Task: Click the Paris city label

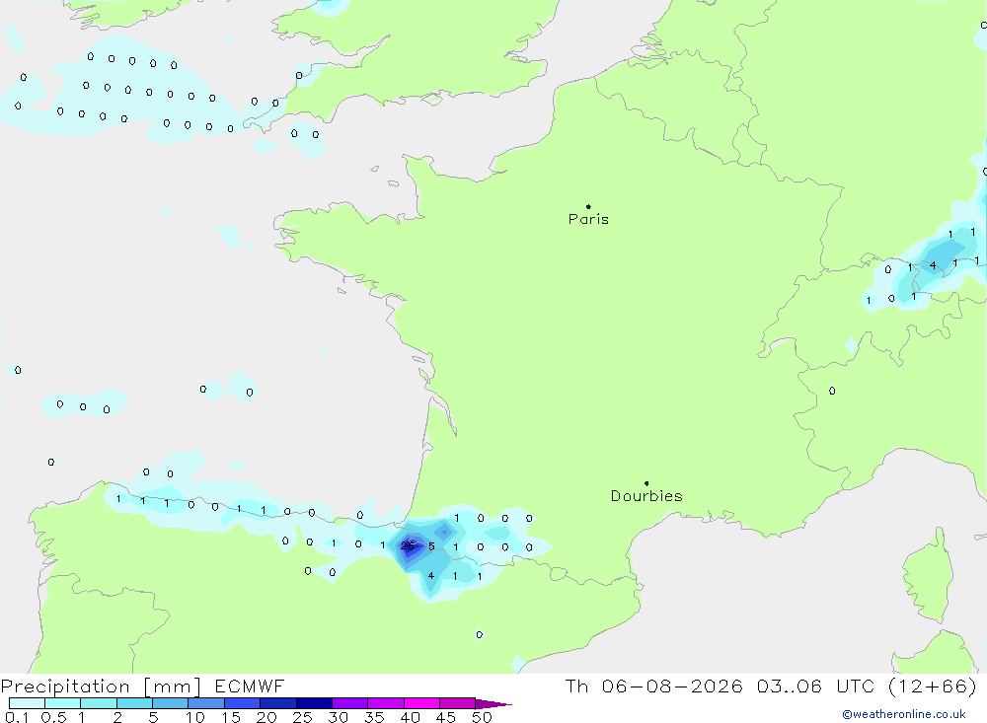Action: tap(588, 219)
